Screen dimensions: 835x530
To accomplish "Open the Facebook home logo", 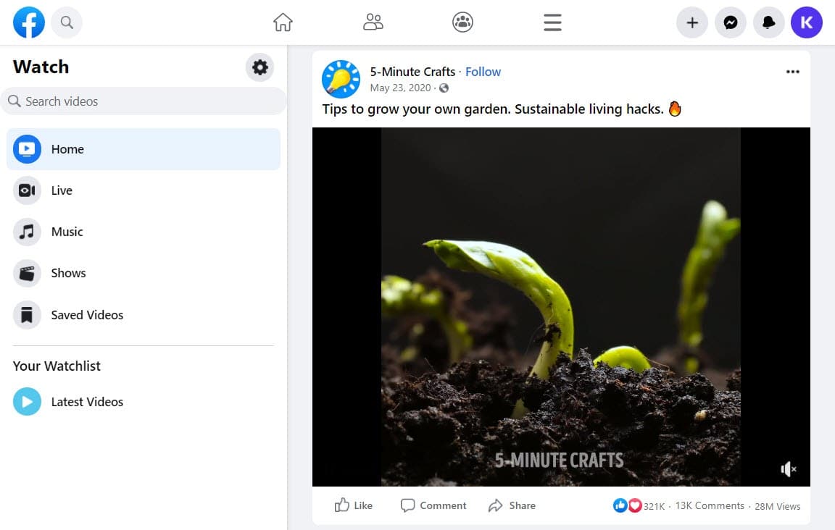I will click(28, 22).
